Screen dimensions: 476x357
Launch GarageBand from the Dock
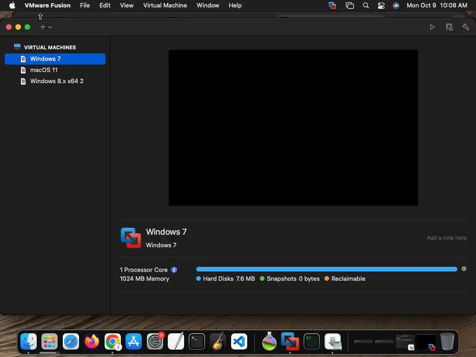click(x=218, y=341)
